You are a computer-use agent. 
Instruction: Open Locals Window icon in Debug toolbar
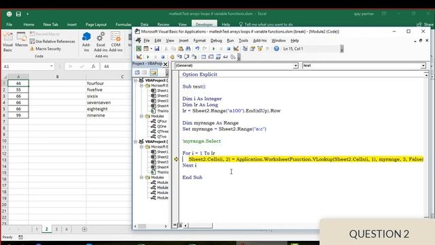(203, 57)
